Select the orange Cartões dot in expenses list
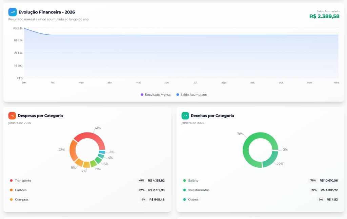 pos(11,190)
